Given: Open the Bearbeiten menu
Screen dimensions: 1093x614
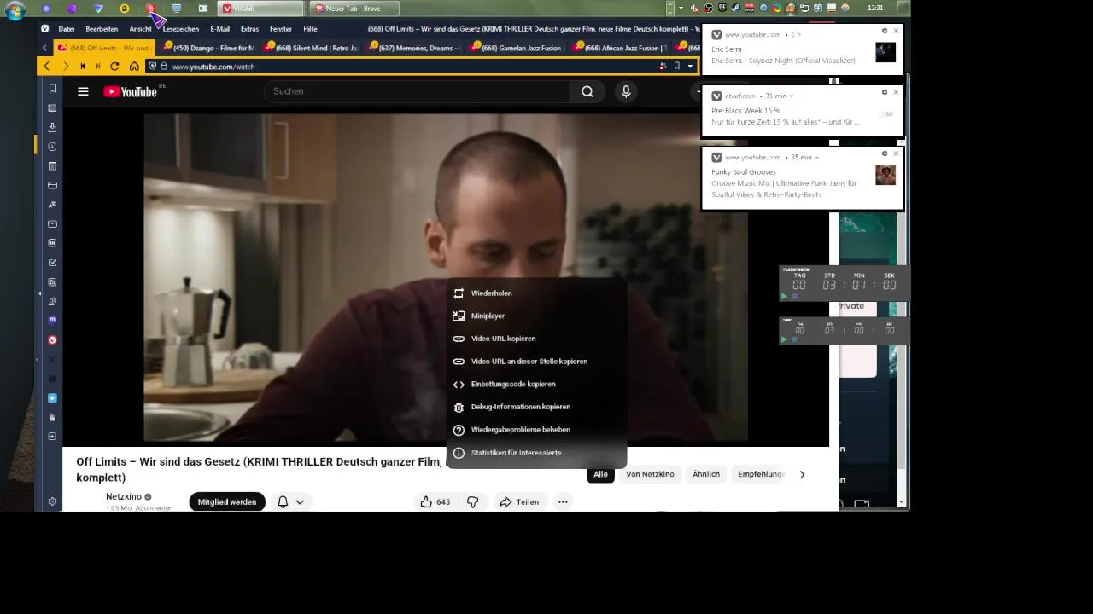Looking at the screenshot, I should point(102,28).
